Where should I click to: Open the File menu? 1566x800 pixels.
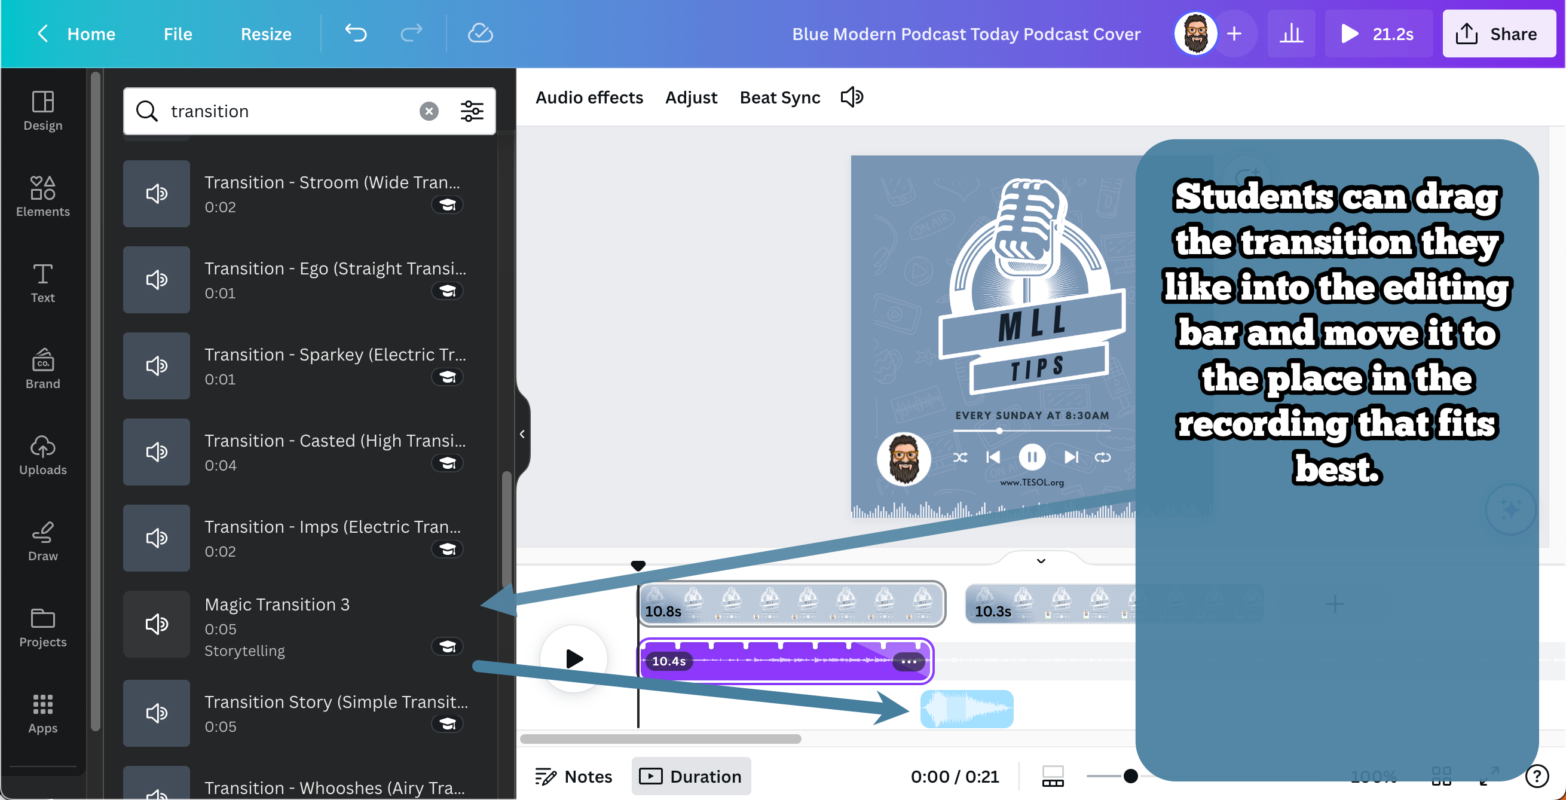tap(178, 34)
